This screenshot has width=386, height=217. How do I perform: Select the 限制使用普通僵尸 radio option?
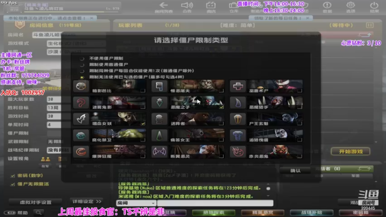pos(82,65)
